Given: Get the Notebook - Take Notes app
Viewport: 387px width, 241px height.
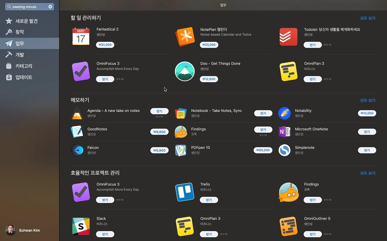Looking at the screenshot, I should [263, 113].
